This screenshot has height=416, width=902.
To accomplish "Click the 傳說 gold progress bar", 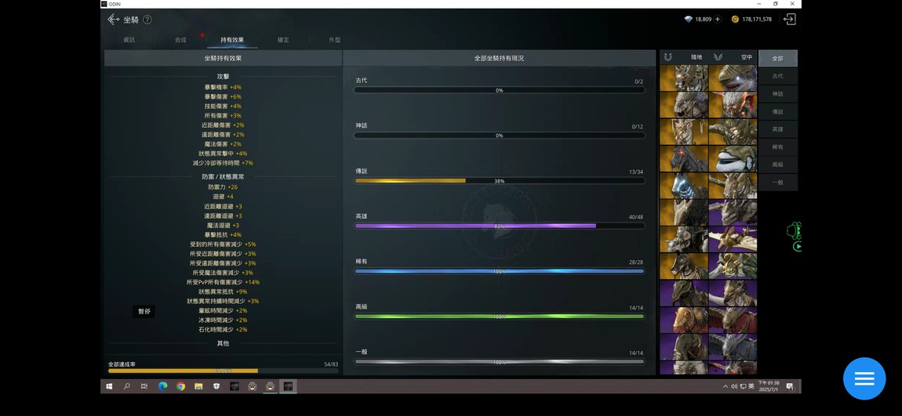I will pyautogui.click(x=500, y=180).
